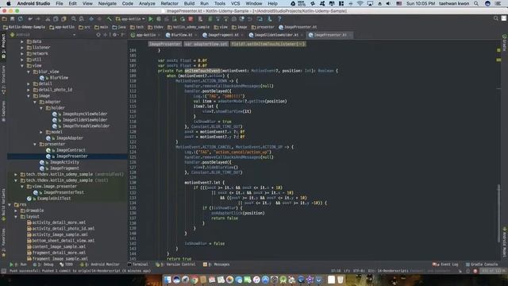The width and height of the screenshot is (508, 286).
Task: Open Search Everywhere magnifier at top right
Action: tap(495, 18)
